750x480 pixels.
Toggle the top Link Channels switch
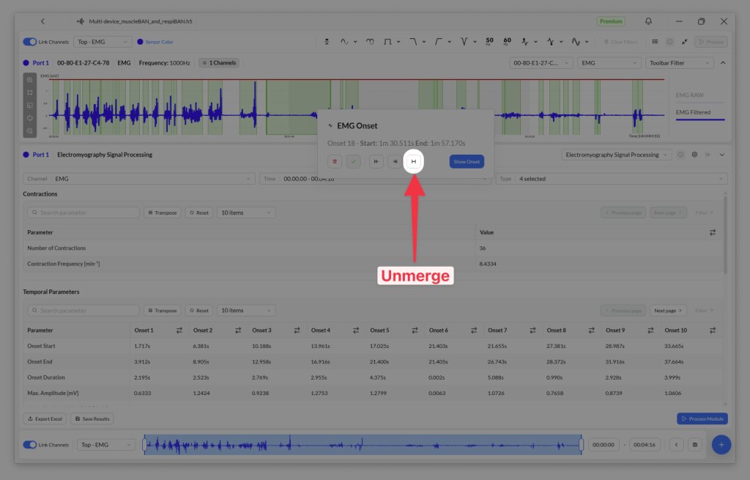(29, 42)
